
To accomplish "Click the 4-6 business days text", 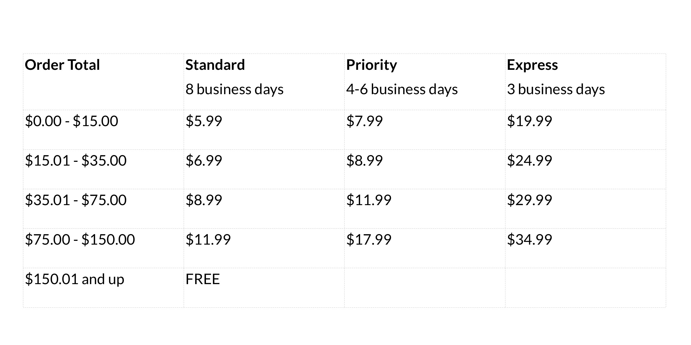I will pyautogui.click(x=402, y=89).
